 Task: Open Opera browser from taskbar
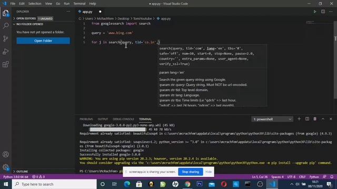[224, 184]
